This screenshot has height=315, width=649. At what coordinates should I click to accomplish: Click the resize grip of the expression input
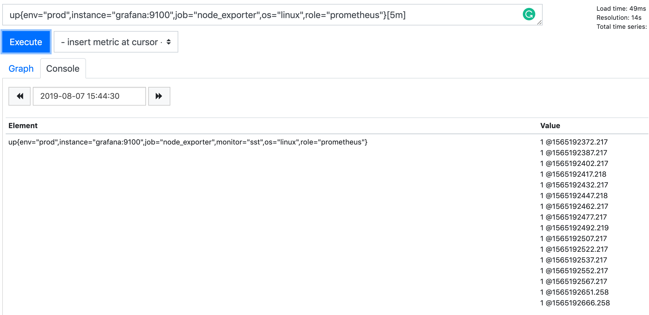pyautogui.click(x=539, y=23)
